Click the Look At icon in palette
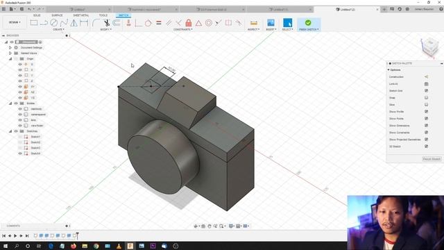The image size is (444, 250). (426, 84)
